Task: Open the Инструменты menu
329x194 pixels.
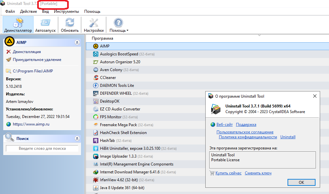Action: [x=66, y=11]
